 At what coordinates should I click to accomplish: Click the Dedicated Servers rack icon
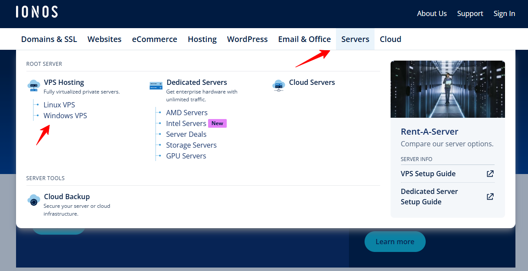(x=156, y=85)
